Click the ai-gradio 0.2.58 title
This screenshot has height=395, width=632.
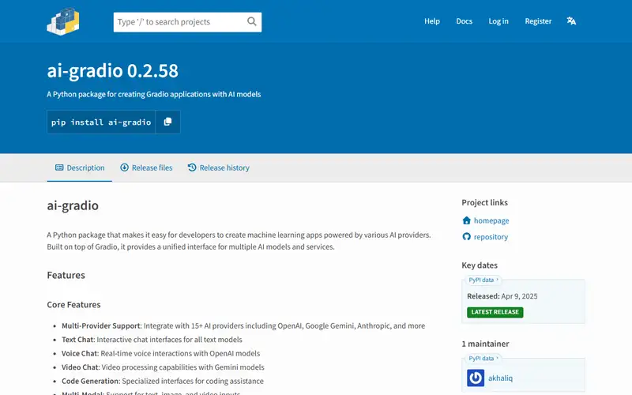(112, 71)
